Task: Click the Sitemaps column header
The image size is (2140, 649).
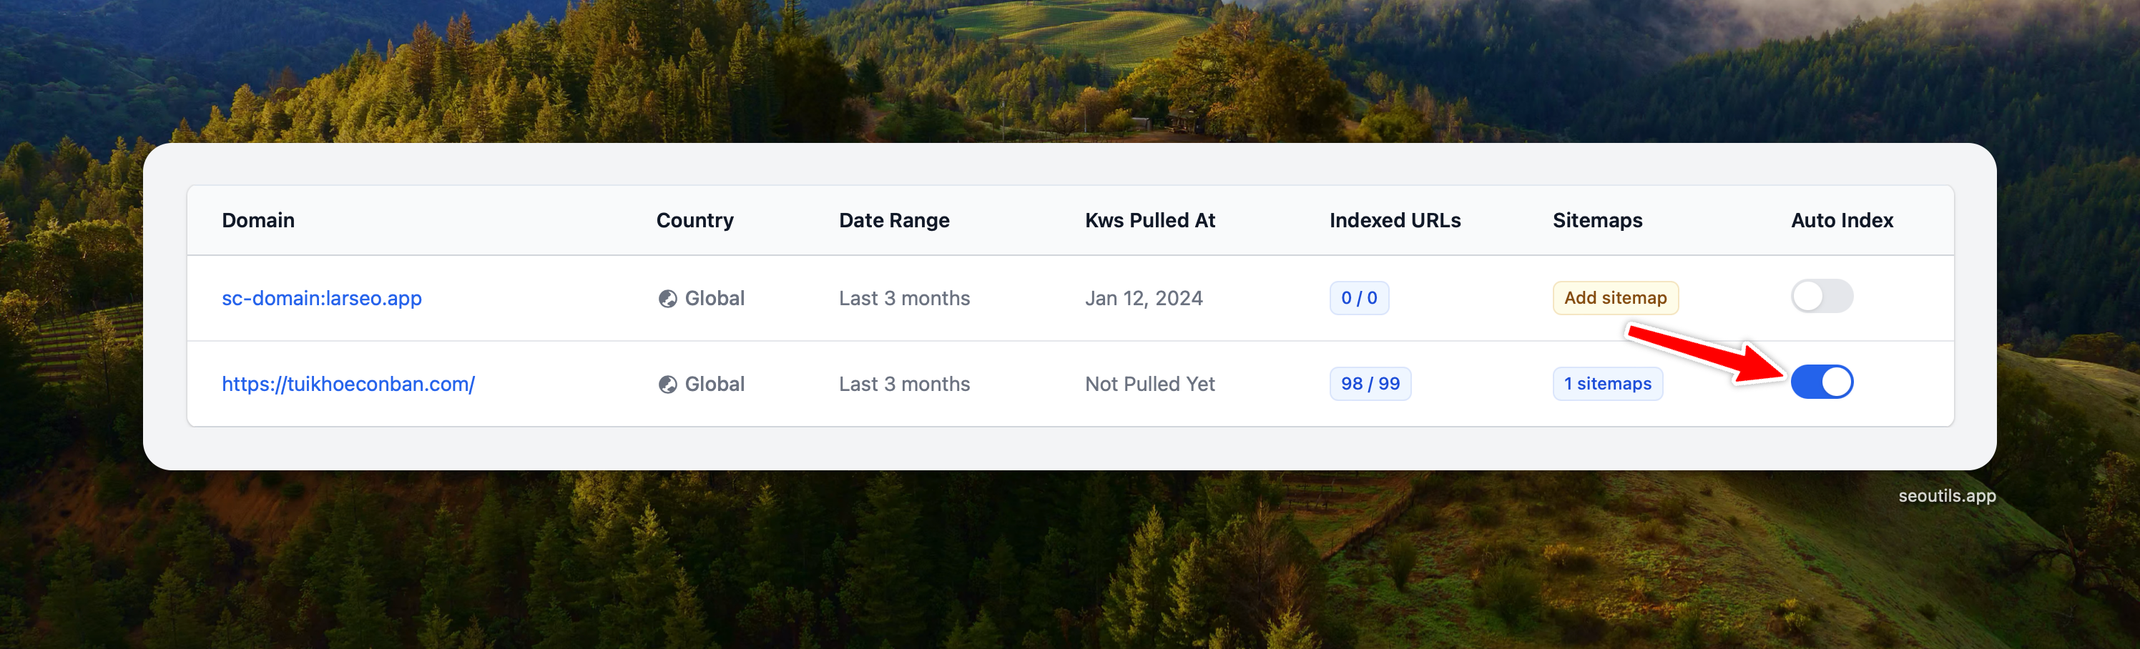Action: (1596, 221)
